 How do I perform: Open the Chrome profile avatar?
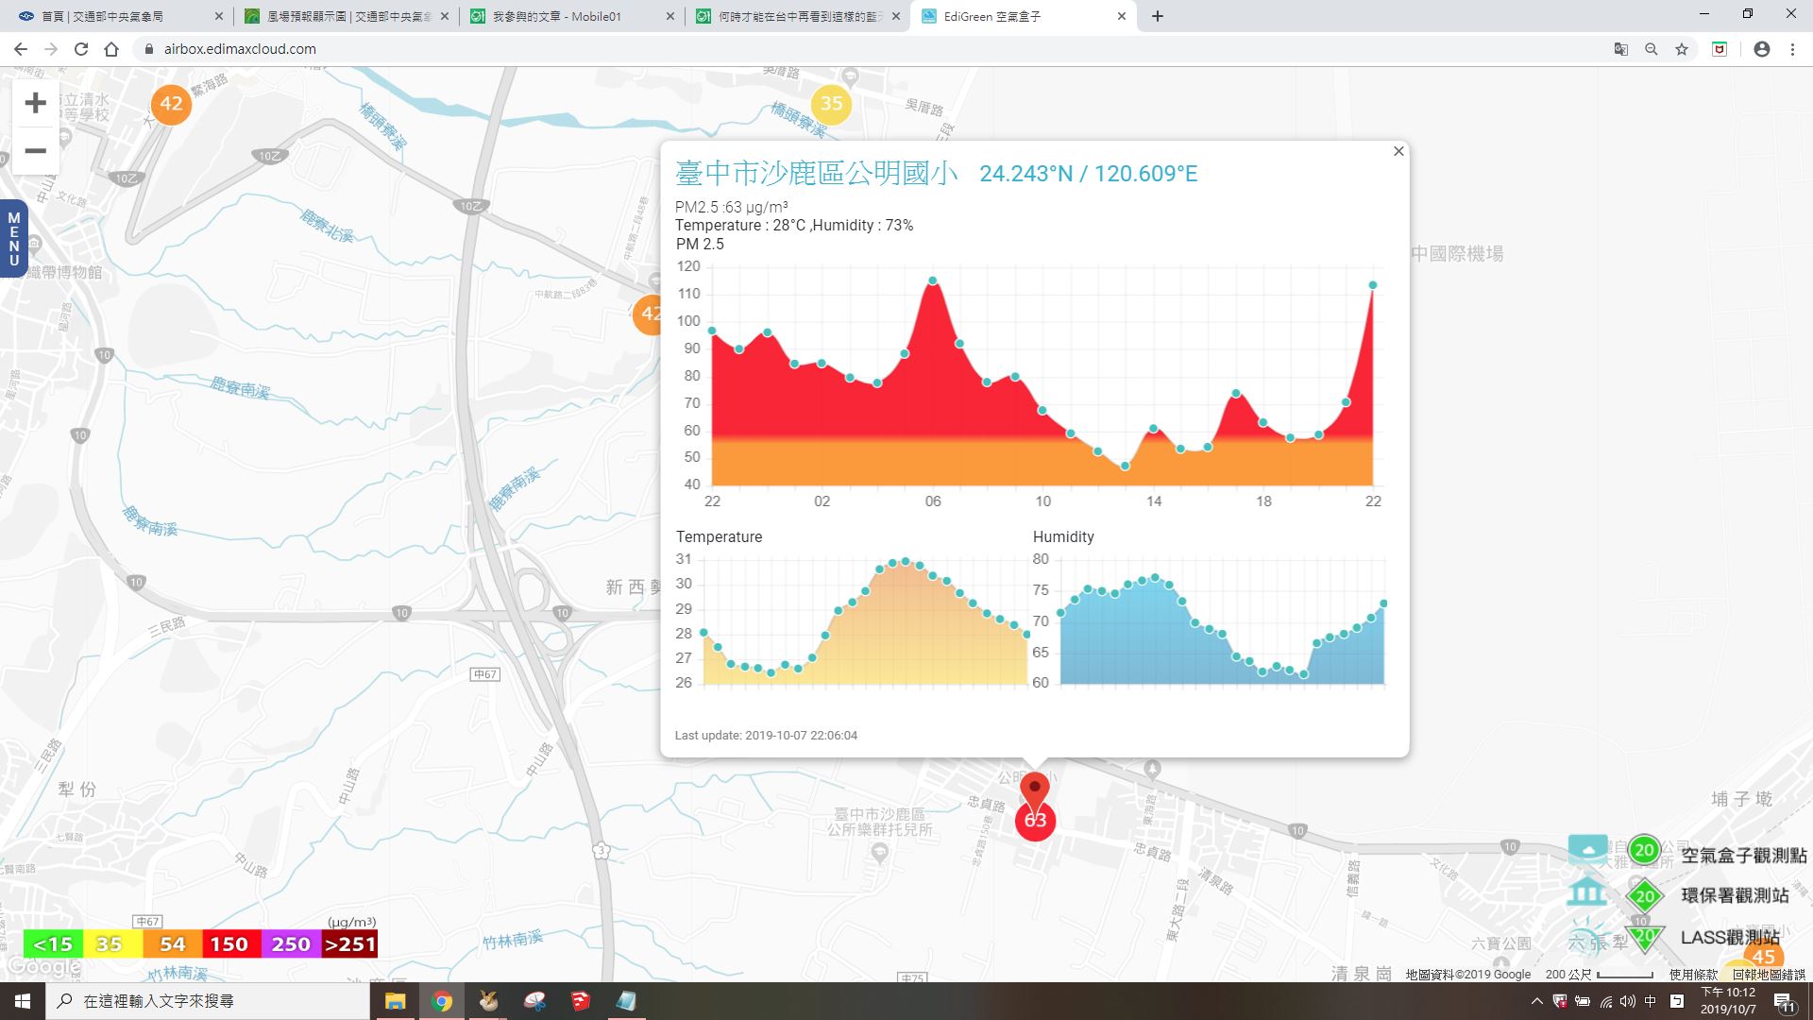click(1762, 49)
